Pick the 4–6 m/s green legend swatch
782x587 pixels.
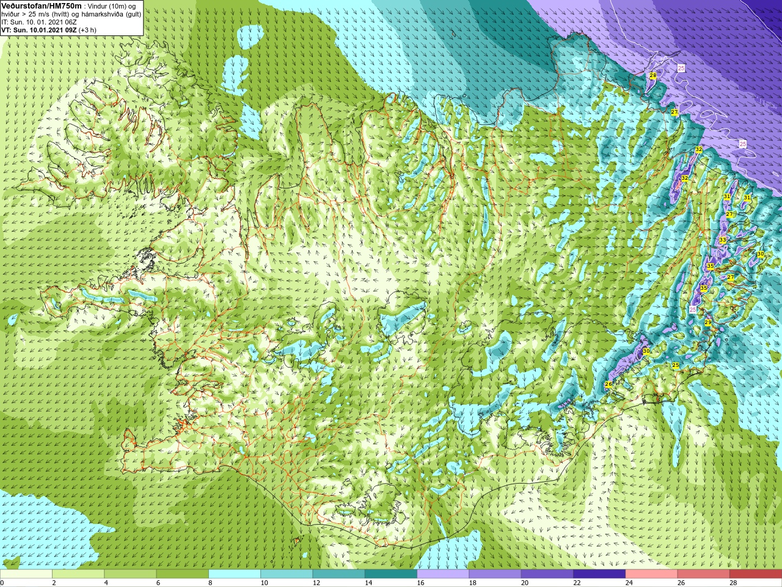[130, 574]
